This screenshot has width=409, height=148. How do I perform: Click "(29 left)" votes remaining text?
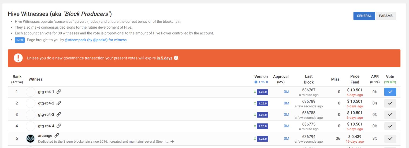(390, 82)
